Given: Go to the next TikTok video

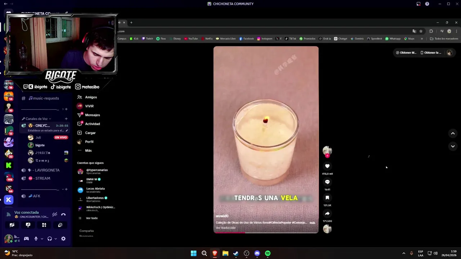Looking at the screenshot, I should coord(453,146).
